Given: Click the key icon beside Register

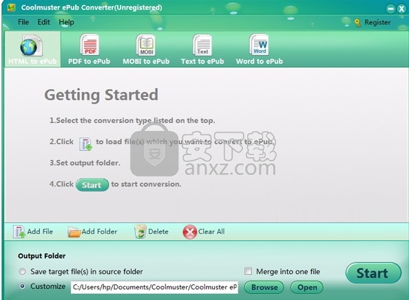Looking at the screenshot, I should click(357, 23).
